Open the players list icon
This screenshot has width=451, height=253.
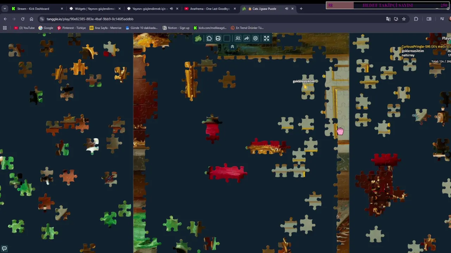(238, 38)
